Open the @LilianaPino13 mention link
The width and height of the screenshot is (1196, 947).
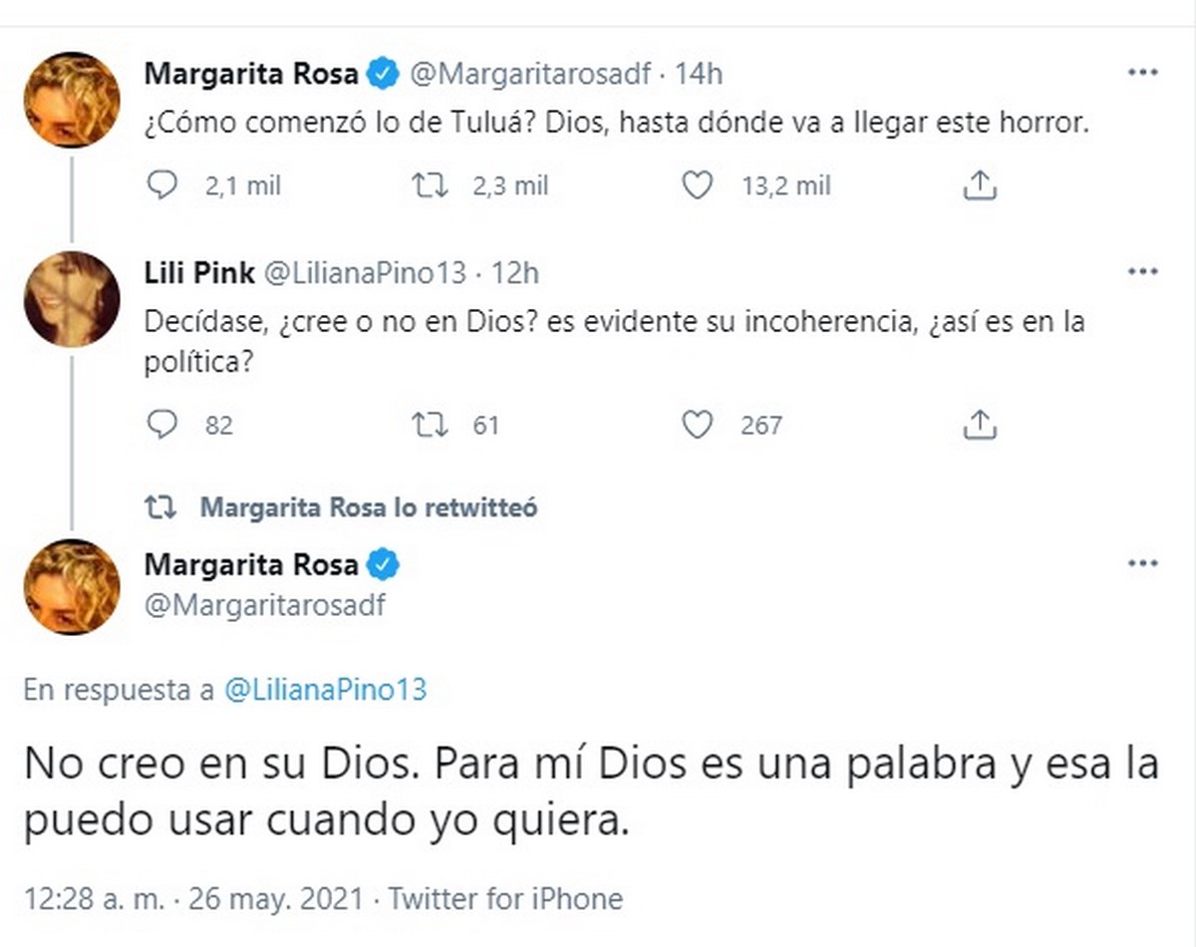tap(325, 691)
